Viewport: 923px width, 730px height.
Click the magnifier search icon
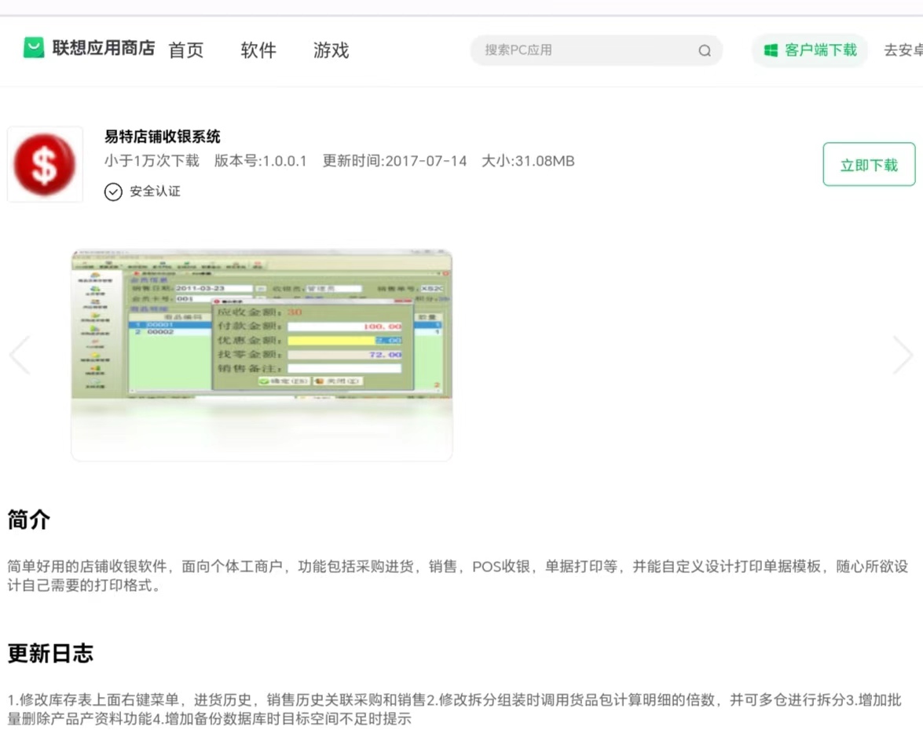click(705, 50)
